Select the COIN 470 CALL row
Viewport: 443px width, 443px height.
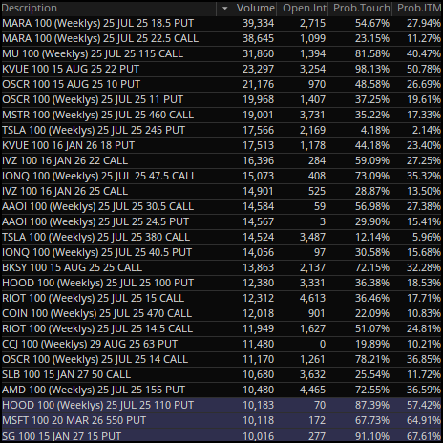pyautogui.click(x=221, y=313)
